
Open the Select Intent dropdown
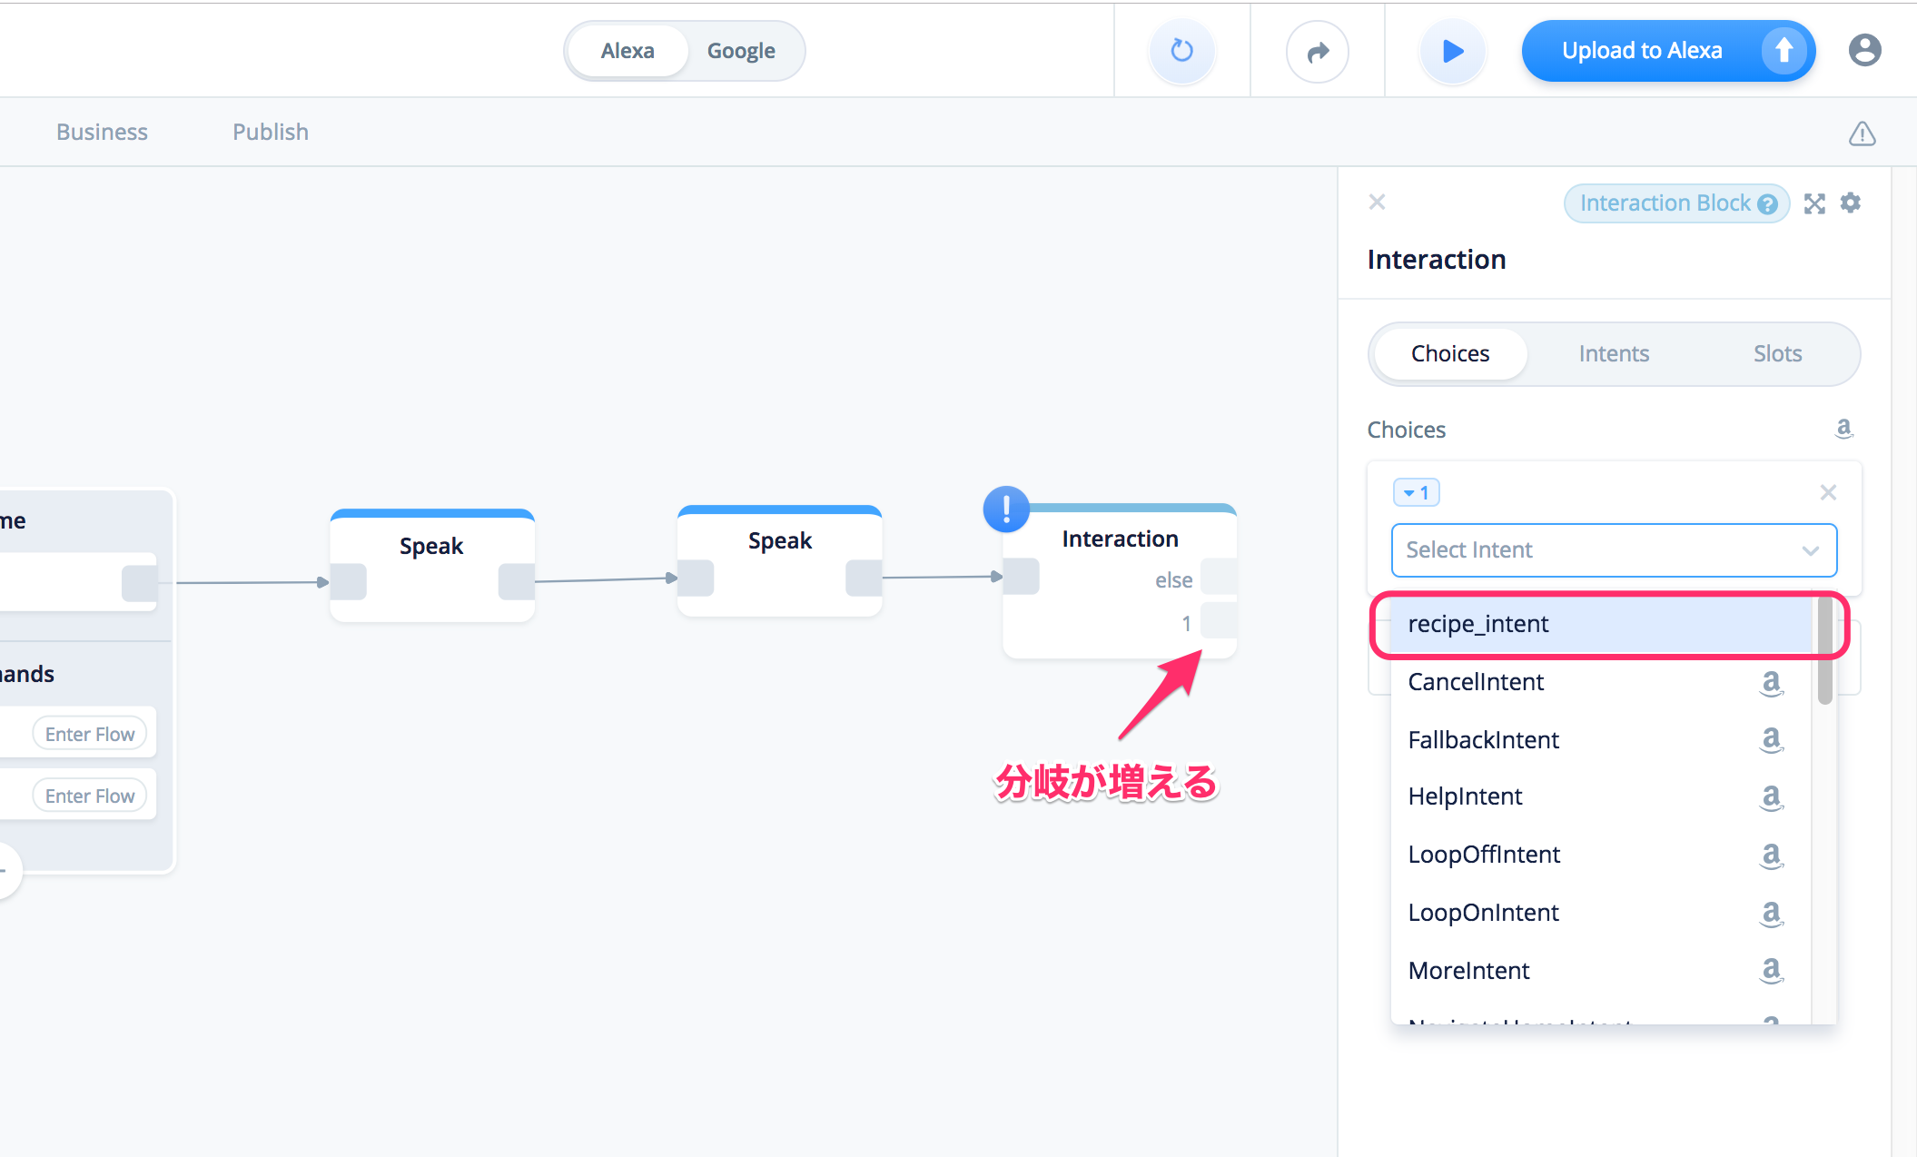(x=1614, y=549)
